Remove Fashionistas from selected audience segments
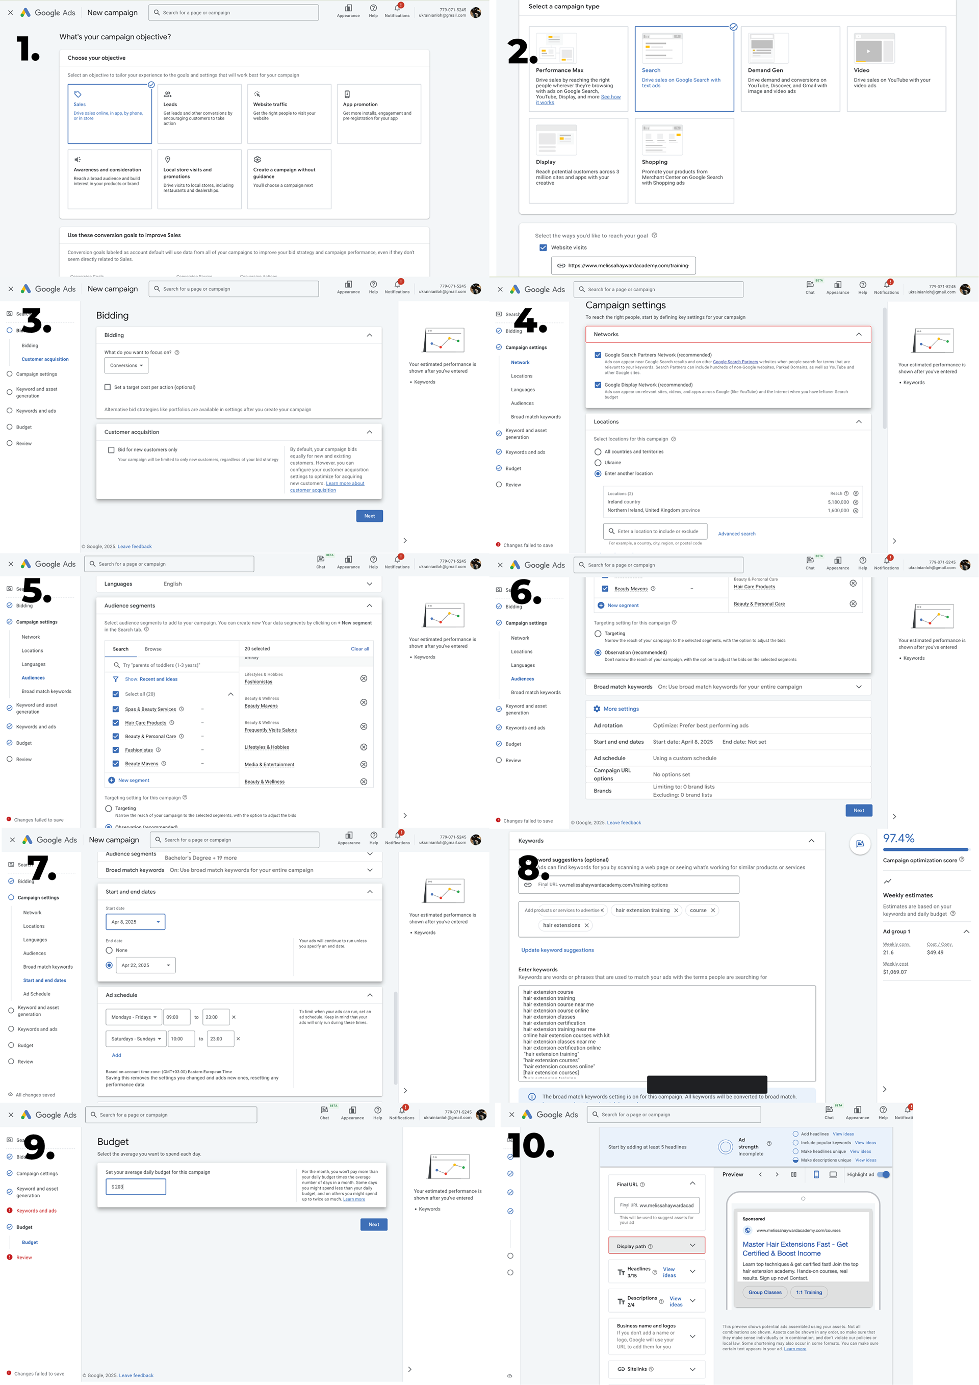Screen dimensions: 979x1385 coord(364,678)
